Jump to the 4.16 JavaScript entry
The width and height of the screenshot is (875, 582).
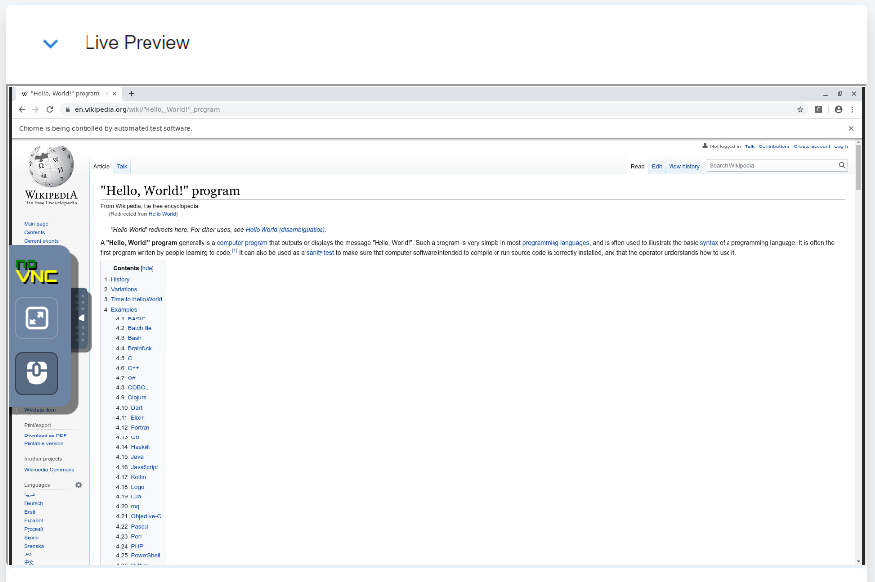pos(145,467)
